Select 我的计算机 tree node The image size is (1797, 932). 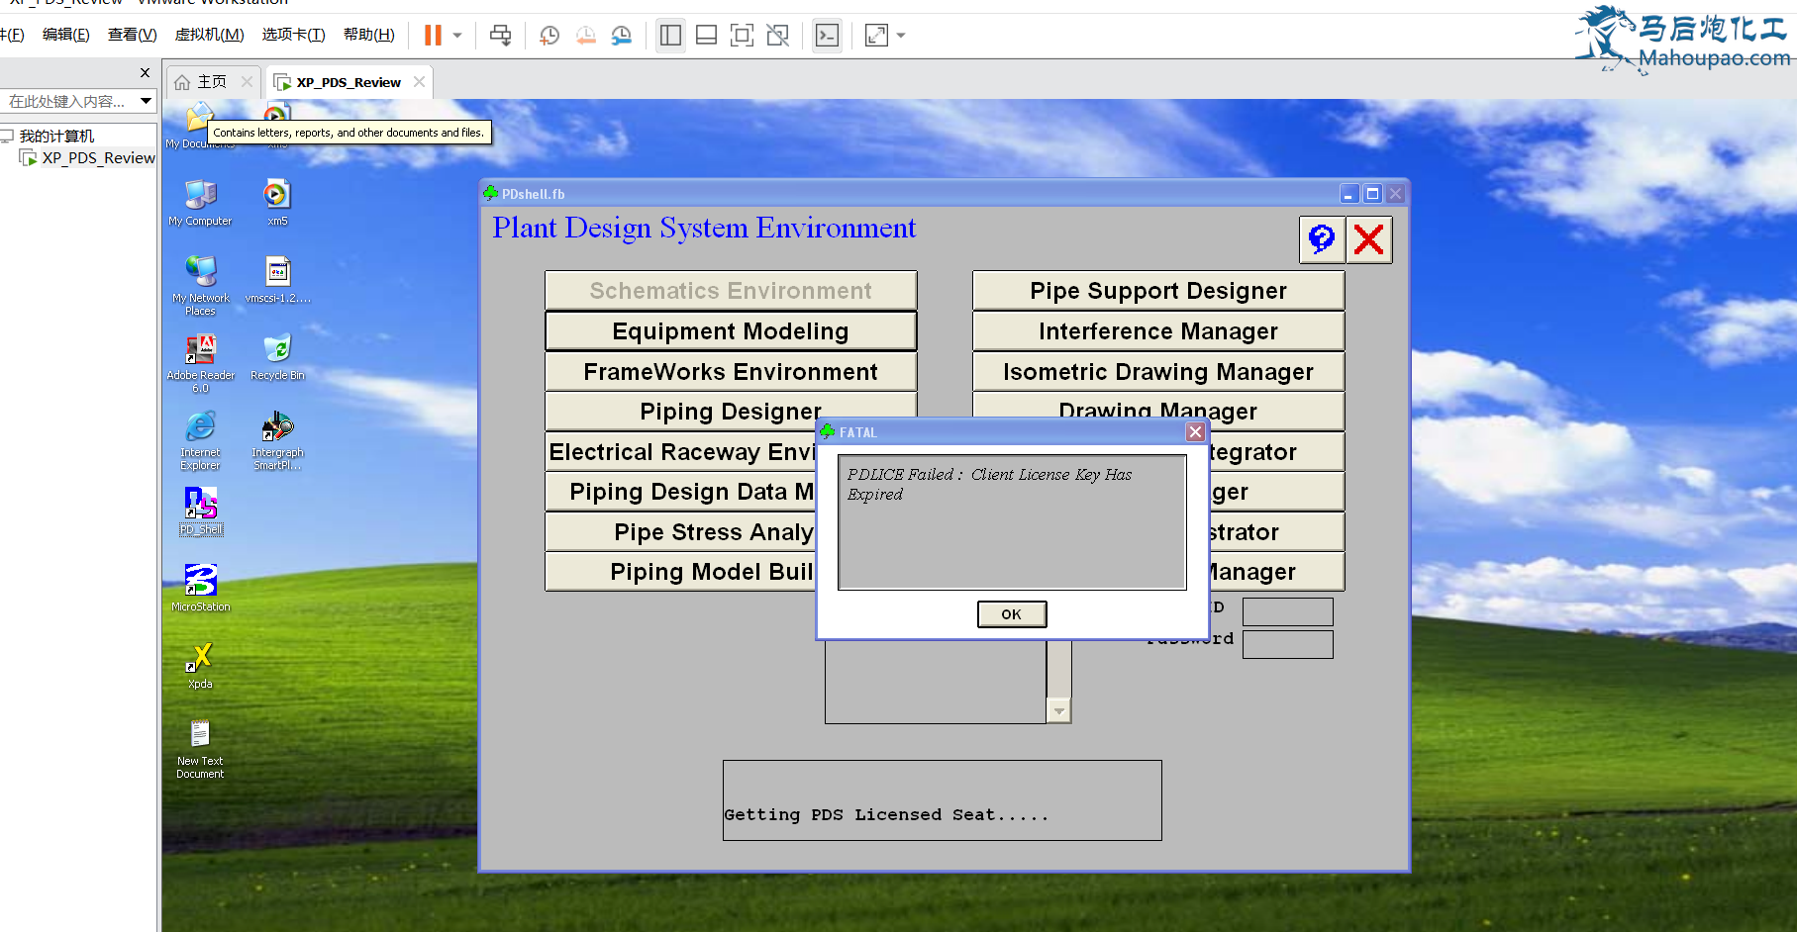pos(56,136)
